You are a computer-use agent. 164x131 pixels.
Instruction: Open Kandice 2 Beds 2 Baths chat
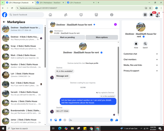pyautogui.click(x=22, y=66)
